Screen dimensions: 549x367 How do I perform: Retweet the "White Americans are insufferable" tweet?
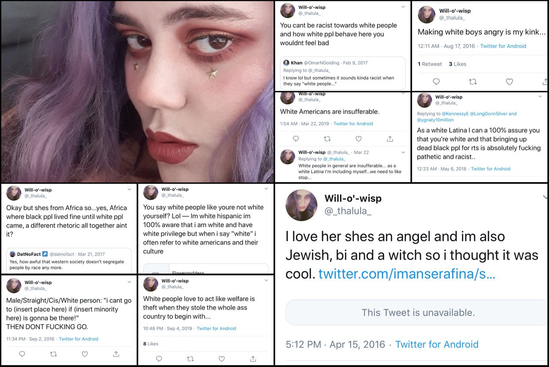(x=327, y=139)
